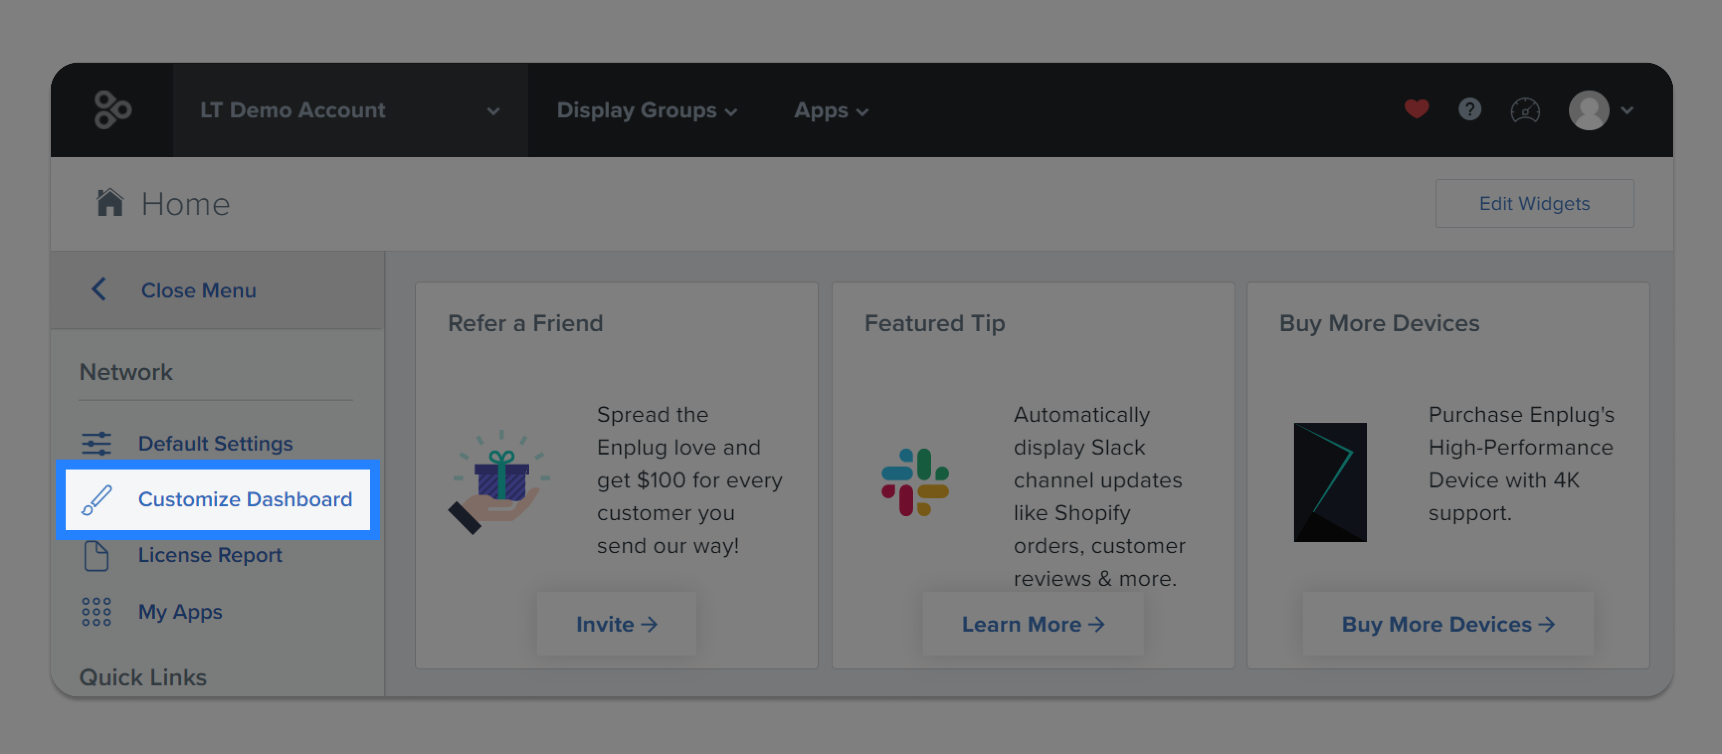Viewport: 1722px width, 754px height.
Task: Click the License Report document icon
Action: 96,556
